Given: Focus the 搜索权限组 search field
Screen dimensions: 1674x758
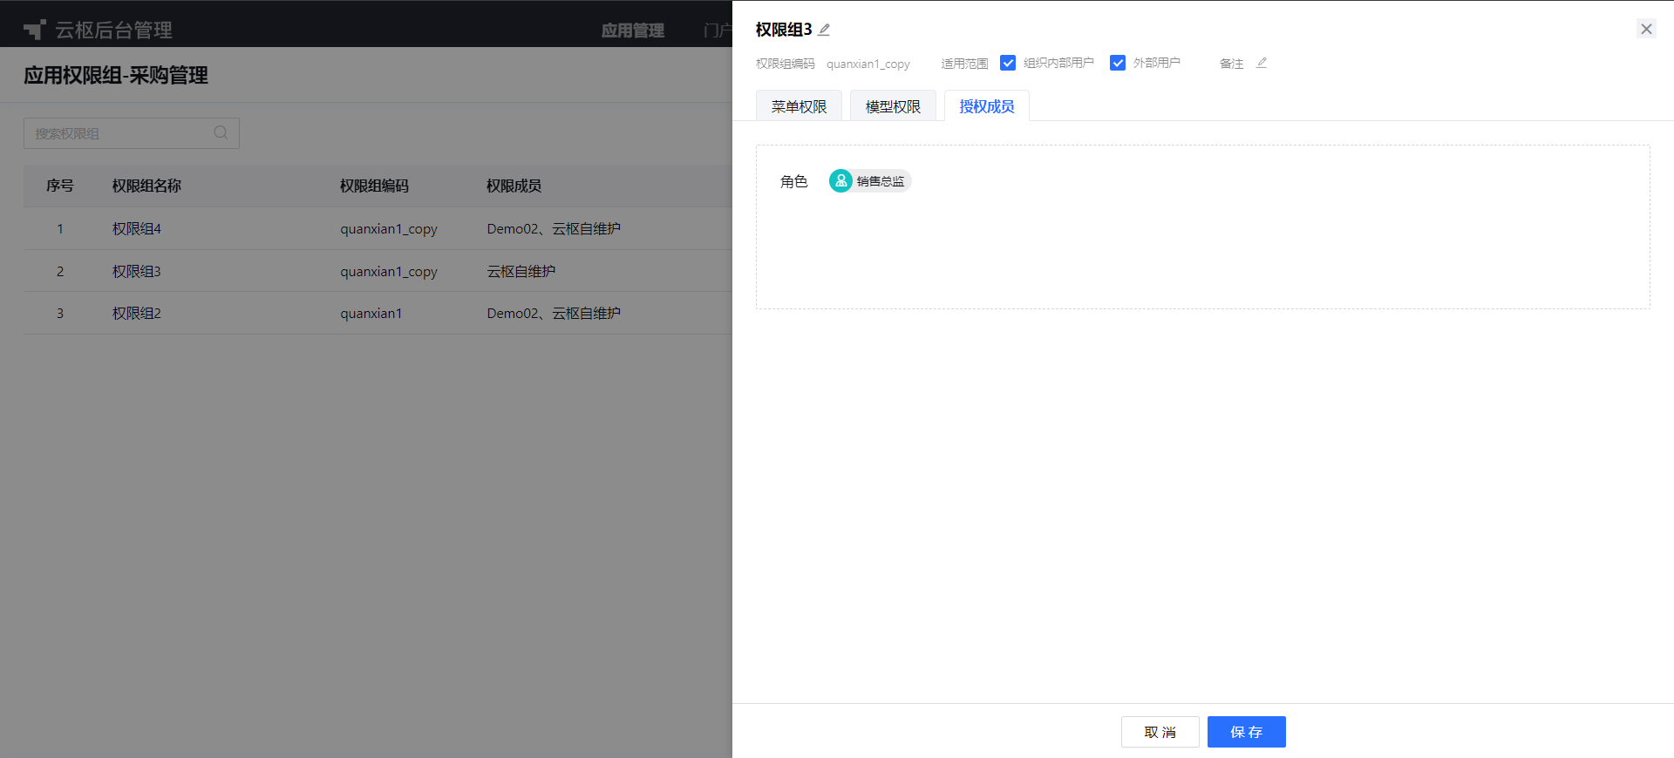Looking at the screenshot, I should point(132,133).
